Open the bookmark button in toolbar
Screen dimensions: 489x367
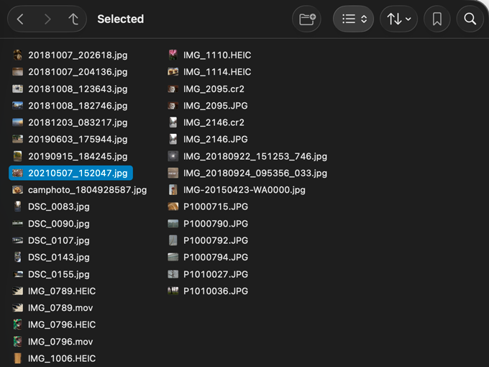(437, 19)
